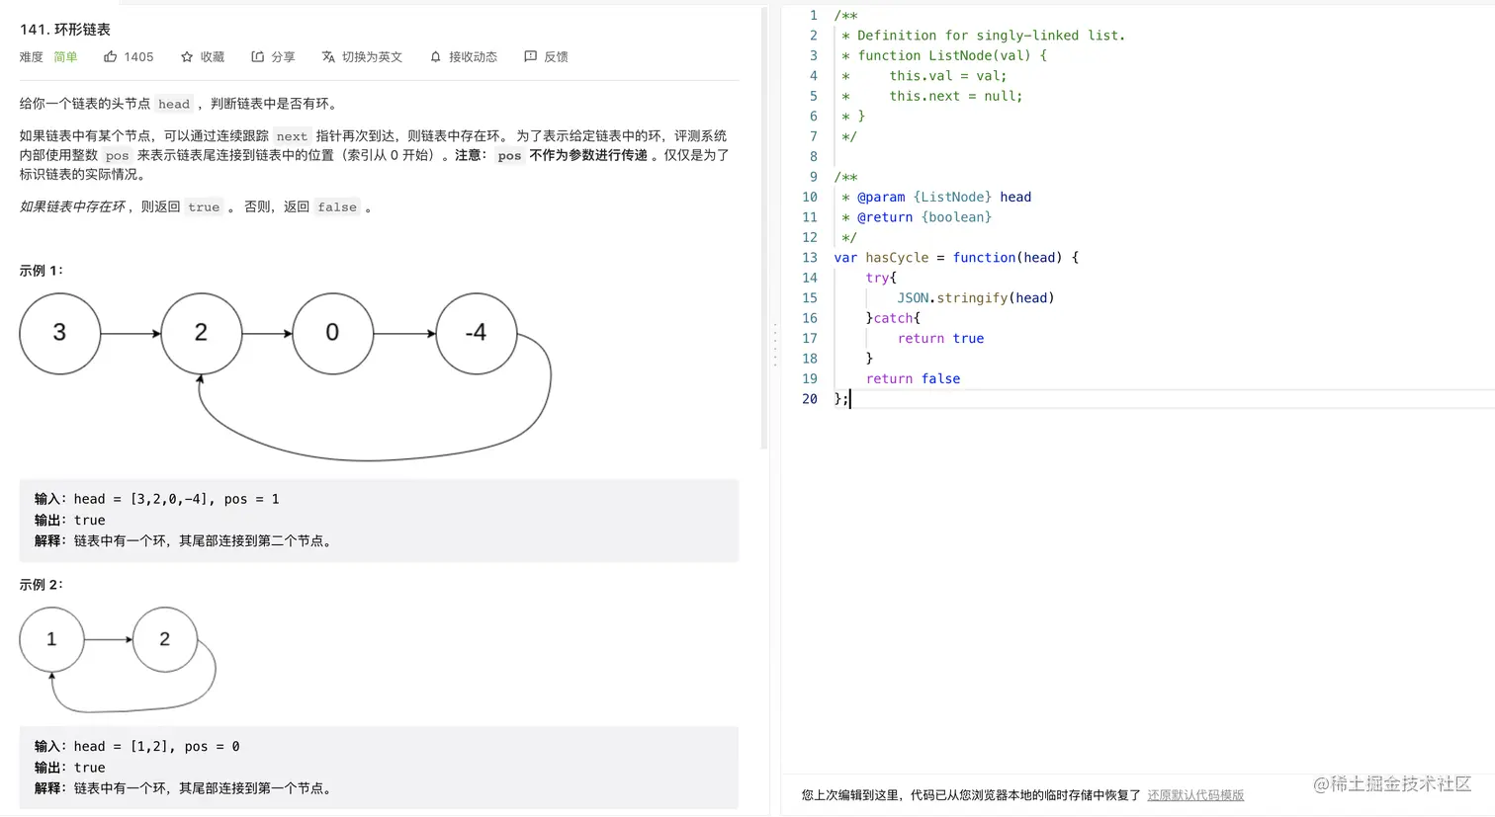Image resolution: width=1495 pixels, height=817 pixels.
Task: Click the var hasCycle function declaration line
Action: (956, 258)
